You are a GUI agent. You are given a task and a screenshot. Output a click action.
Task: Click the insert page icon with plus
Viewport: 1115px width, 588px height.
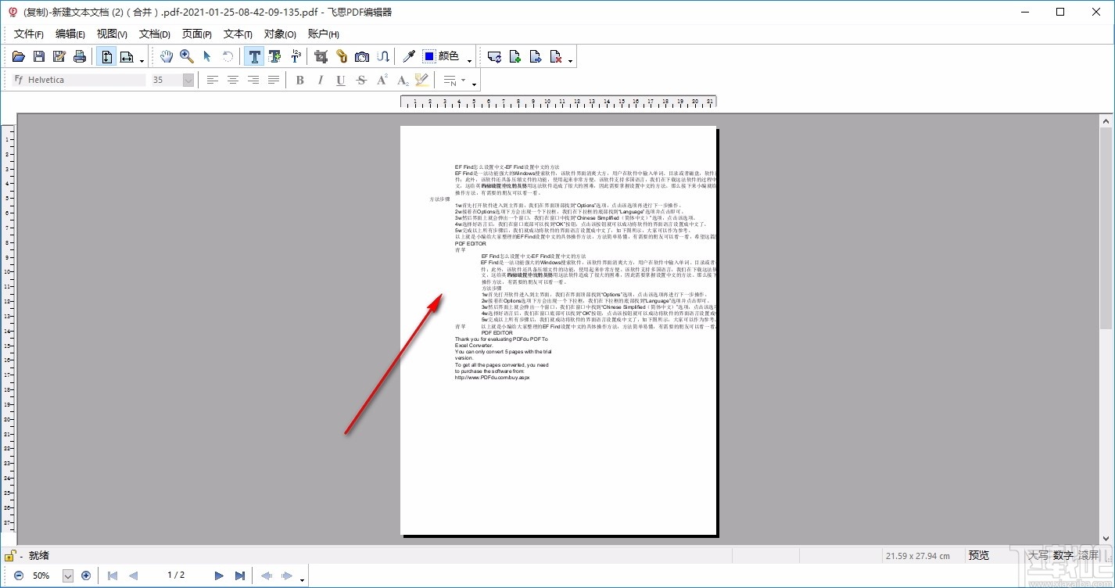pos(515,56)
